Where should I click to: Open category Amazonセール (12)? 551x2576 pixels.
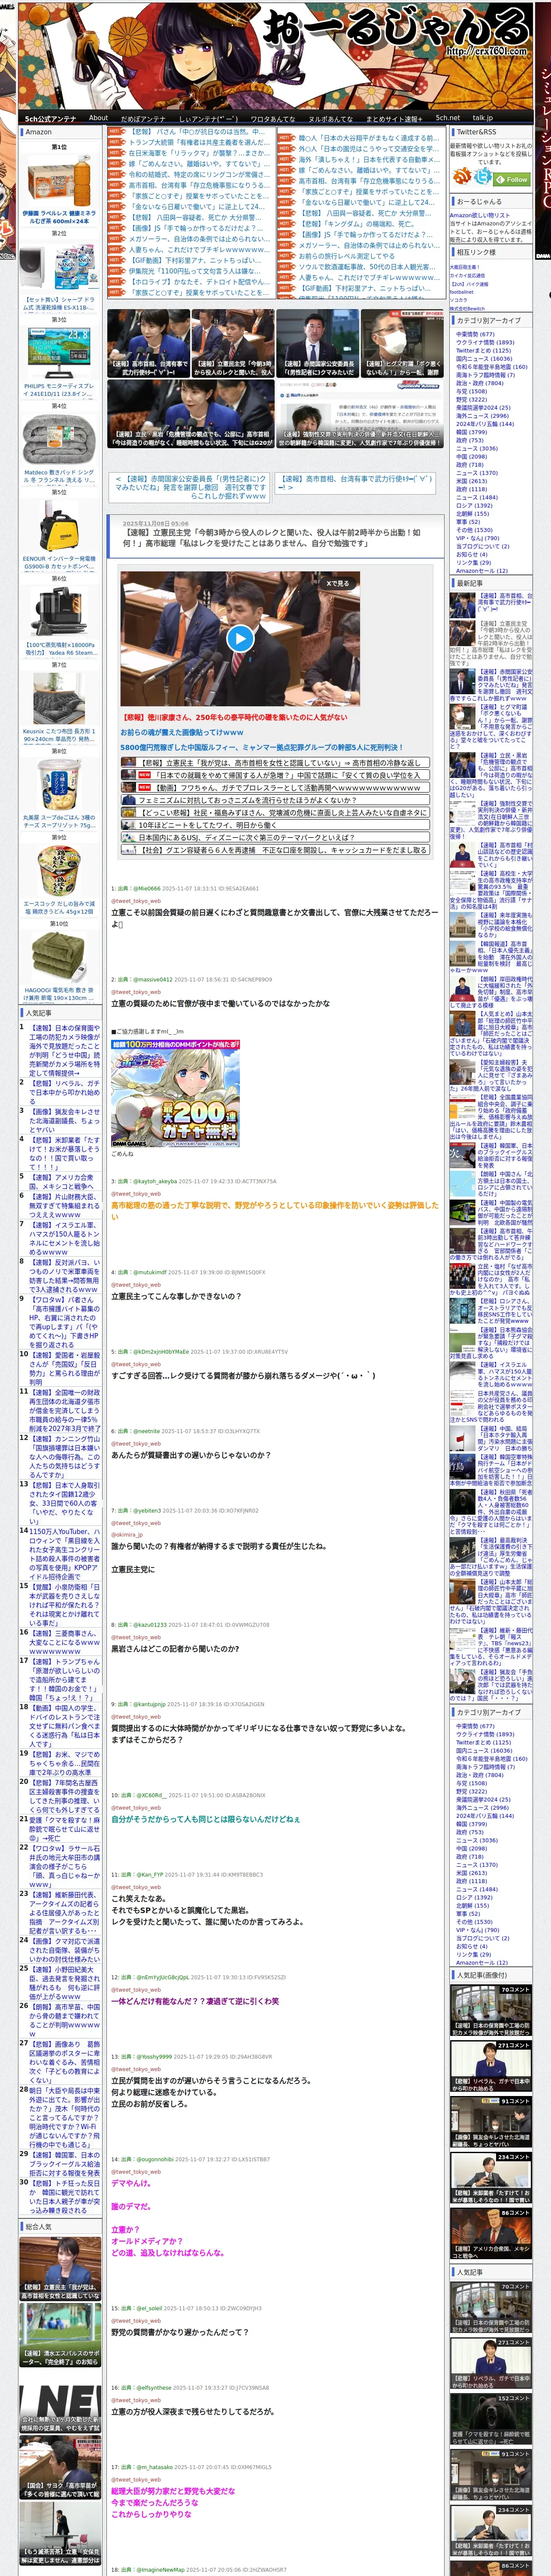(481, 571)
